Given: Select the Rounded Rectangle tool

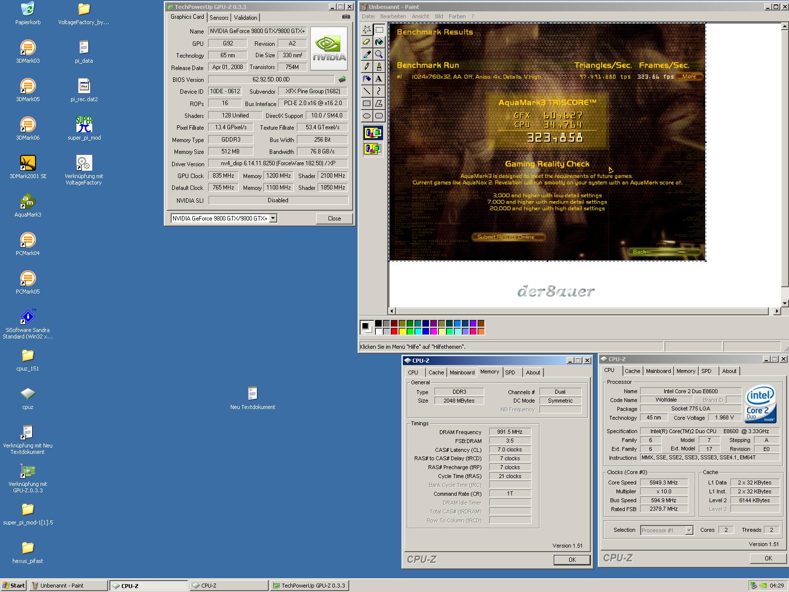Looking at the screenshot, I should [x=379, y=116].
